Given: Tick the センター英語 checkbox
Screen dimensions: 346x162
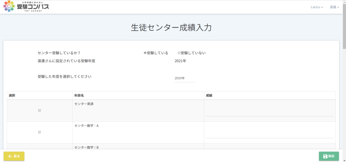Looking at the screenshot, I should coord(40,110).
